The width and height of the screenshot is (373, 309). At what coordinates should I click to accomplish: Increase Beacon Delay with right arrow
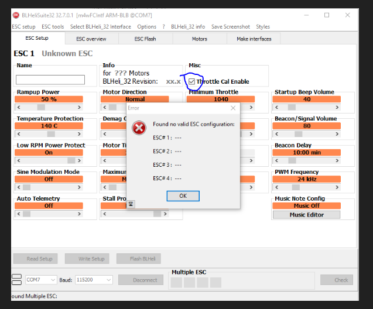337,161
